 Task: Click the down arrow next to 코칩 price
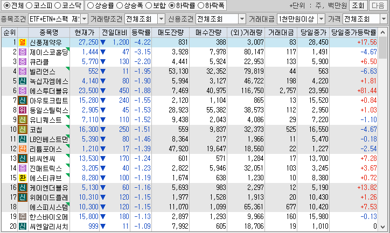pos(103,130)
